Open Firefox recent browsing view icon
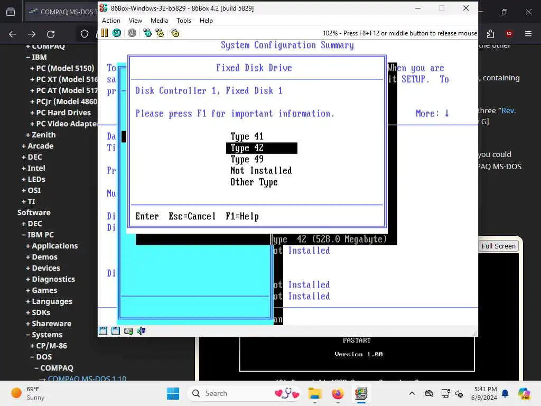 pyautogui.click(x=11, y=12)
